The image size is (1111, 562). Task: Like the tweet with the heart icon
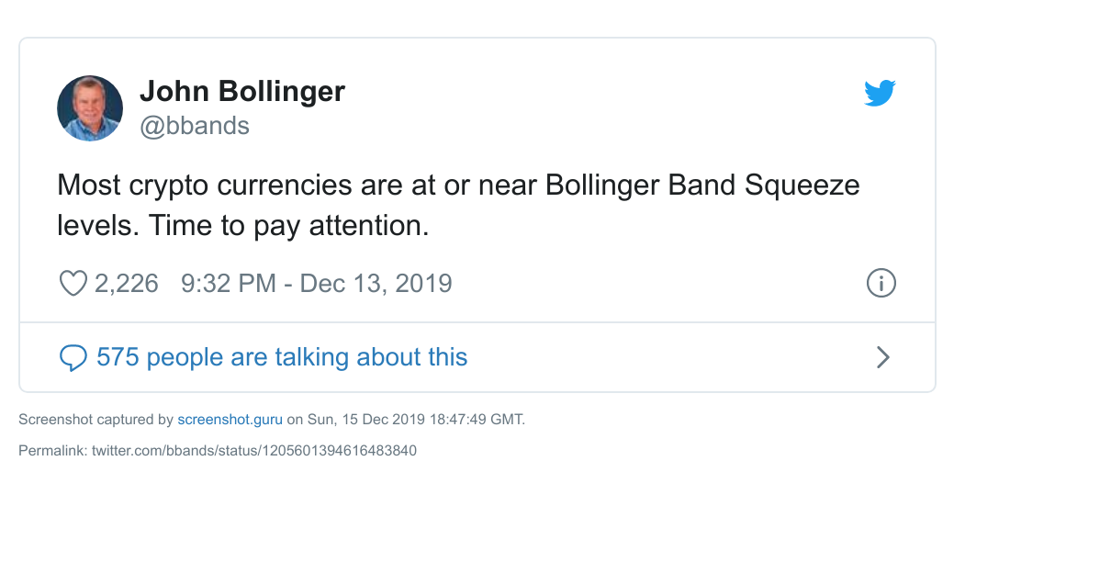[x=73, y=284]
